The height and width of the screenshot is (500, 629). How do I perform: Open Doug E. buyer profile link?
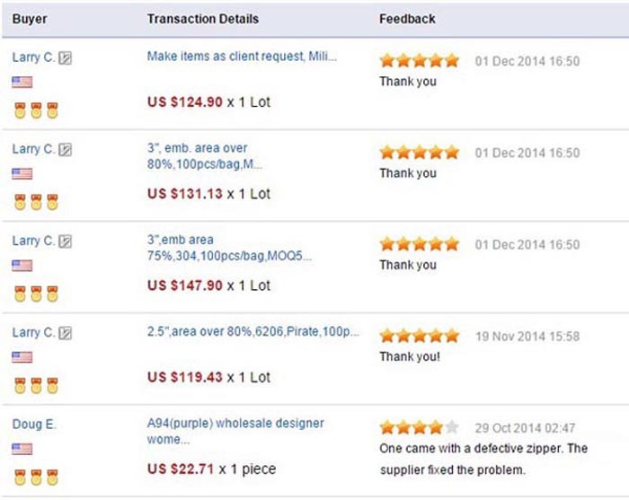click(34, 424)
